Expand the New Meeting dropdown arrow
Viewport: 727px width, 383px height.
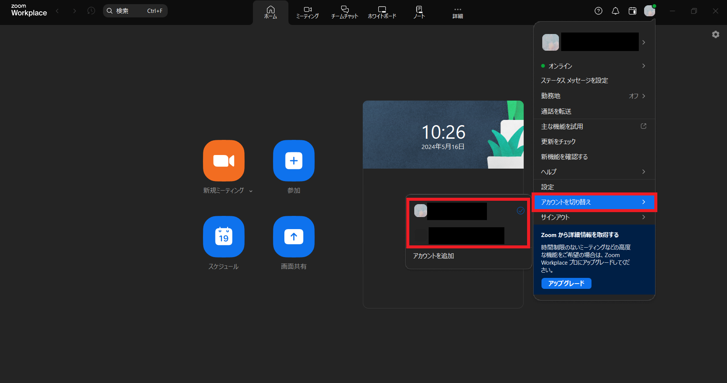pos(251,191)
